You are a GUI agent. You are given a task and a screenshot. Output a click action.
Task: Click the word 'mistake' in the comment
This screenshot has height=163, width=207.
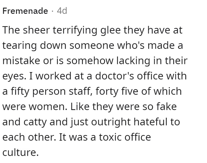coord(21,60)
